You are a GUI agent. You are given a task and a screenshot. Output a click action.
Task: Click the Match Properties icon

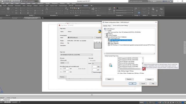coord(110,9)
